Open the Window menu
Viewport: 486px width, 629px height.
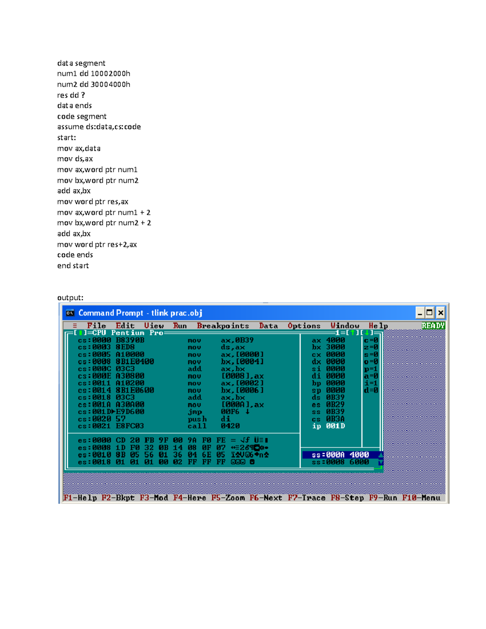(x=345, y=326)
